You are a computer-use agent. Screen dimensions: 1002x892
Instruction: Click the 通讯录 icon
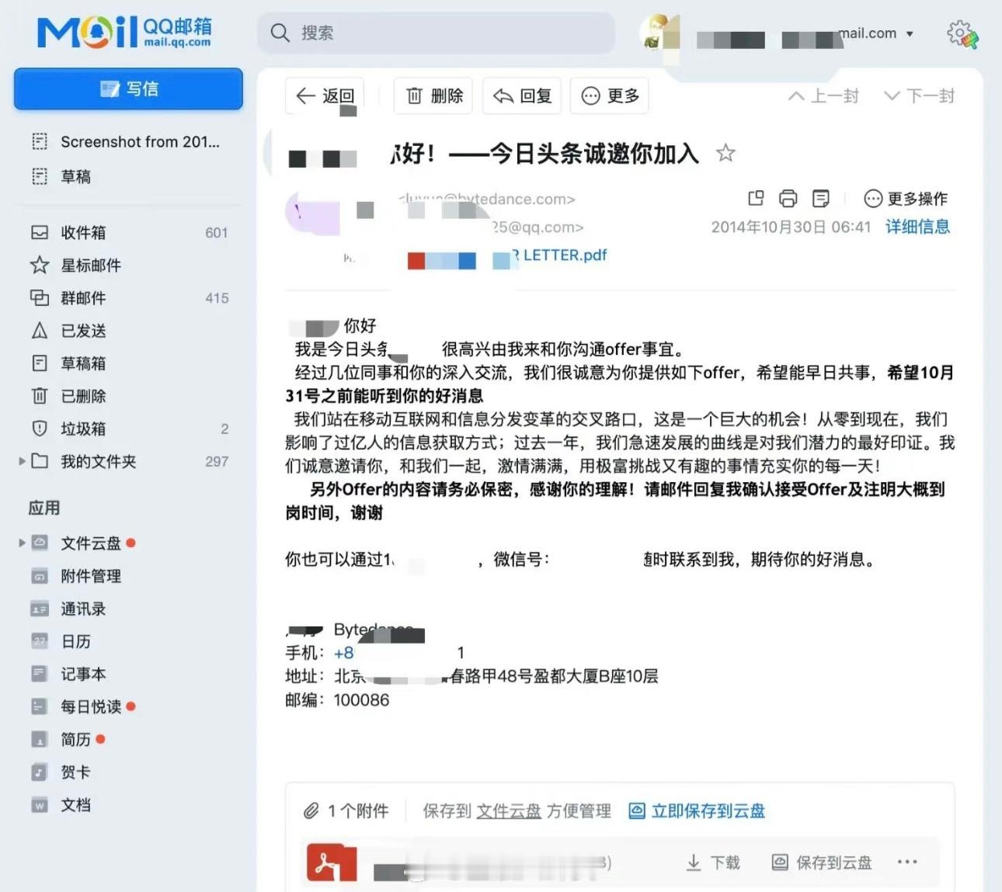[x=40, y=609]
